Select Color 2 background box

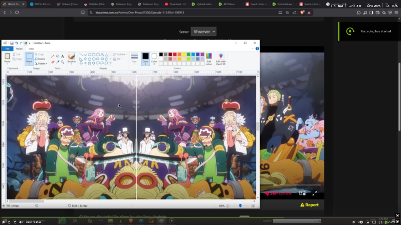pyautogui.click(x=154, y=58)
